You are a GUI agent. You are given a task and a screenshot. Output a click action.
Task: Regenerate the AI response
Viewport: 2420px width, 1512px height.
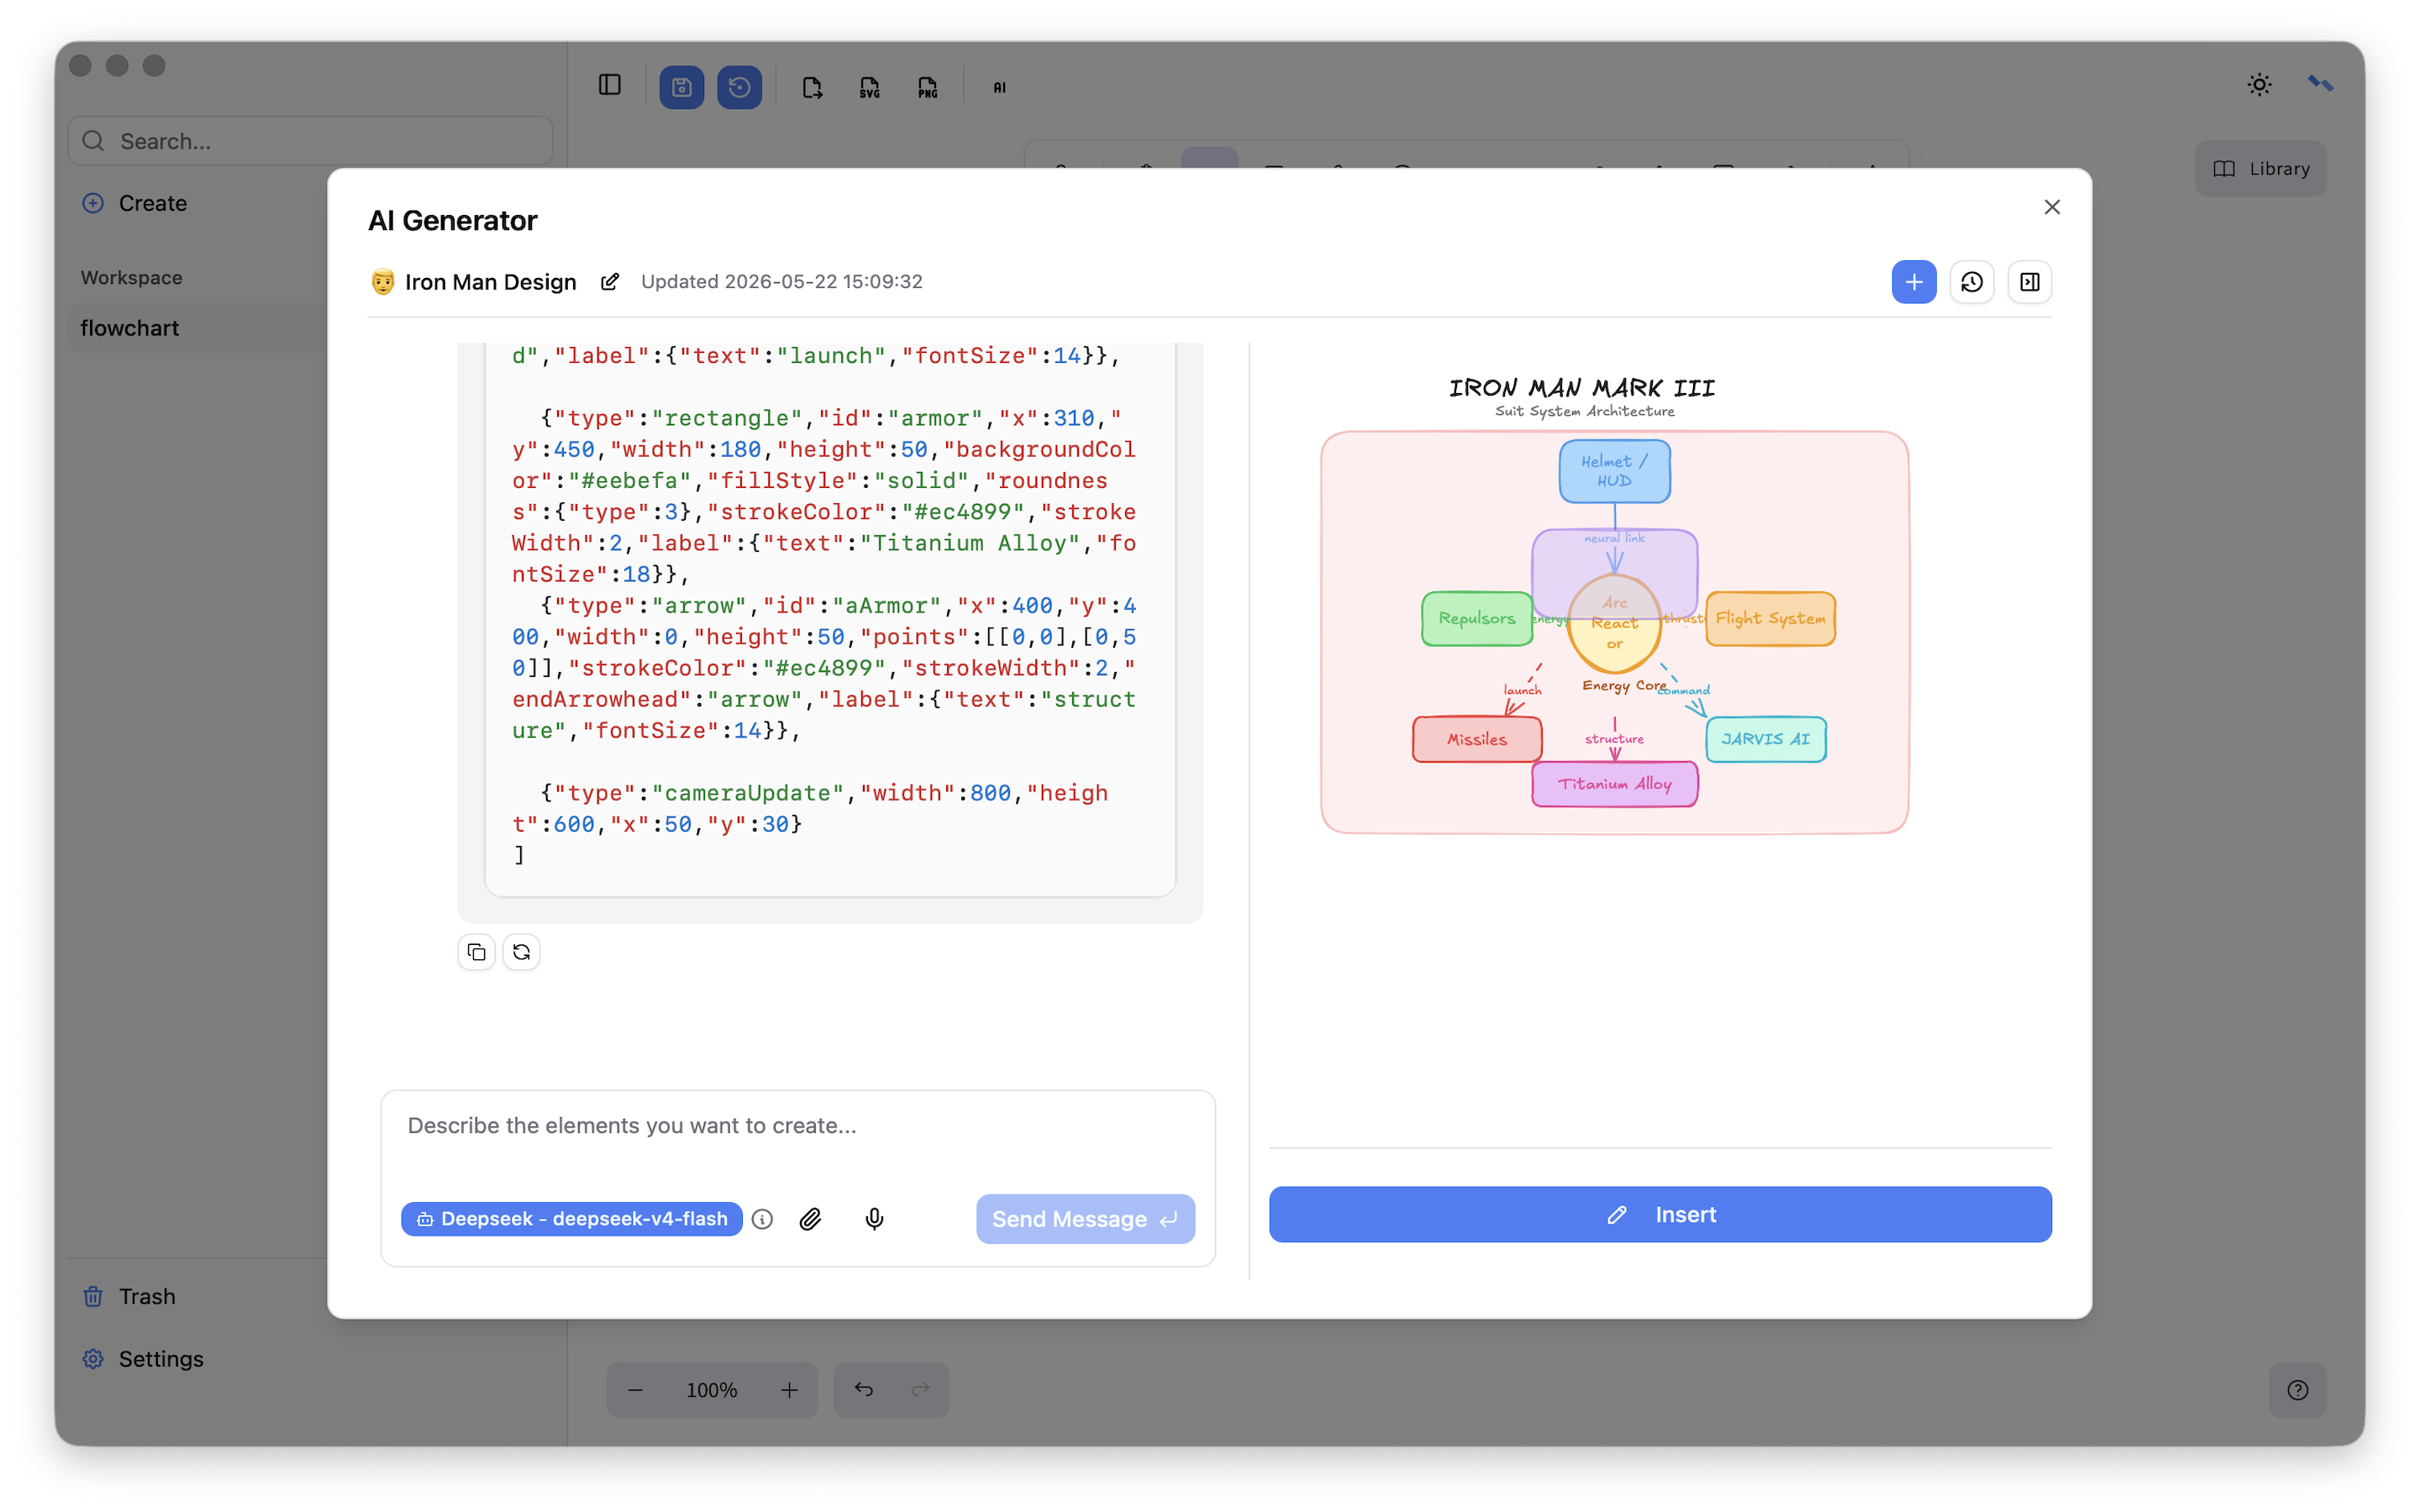[x=522, y=952]
